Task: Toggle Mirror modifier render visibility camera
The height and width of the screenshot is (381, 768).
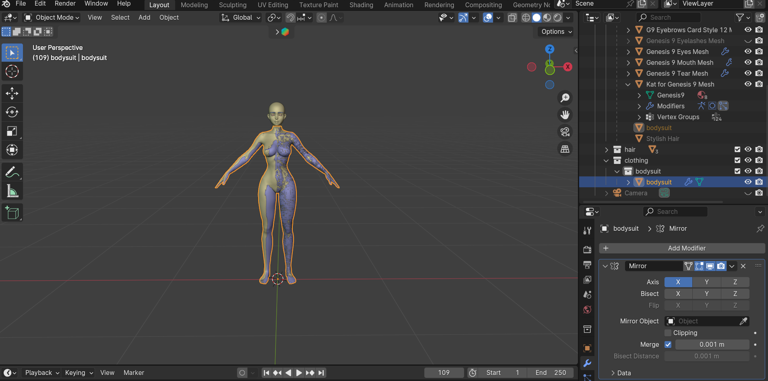Action: point(721,266)
